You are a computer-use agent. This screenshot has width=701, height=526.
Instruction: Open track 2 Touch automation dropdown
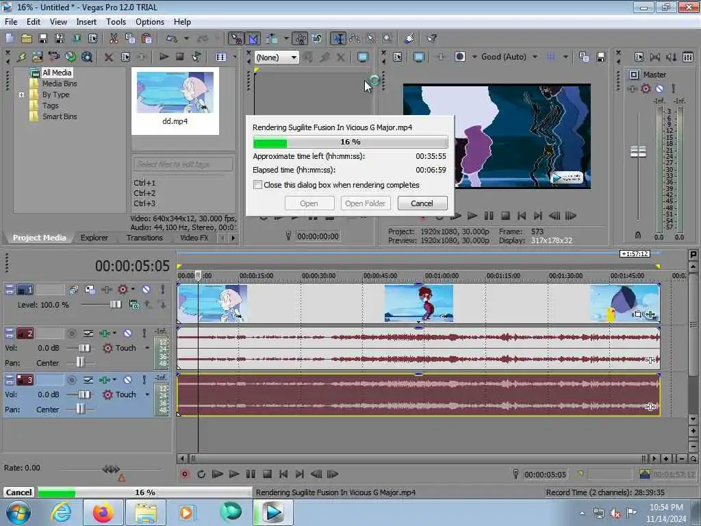(x=147, y=348)
